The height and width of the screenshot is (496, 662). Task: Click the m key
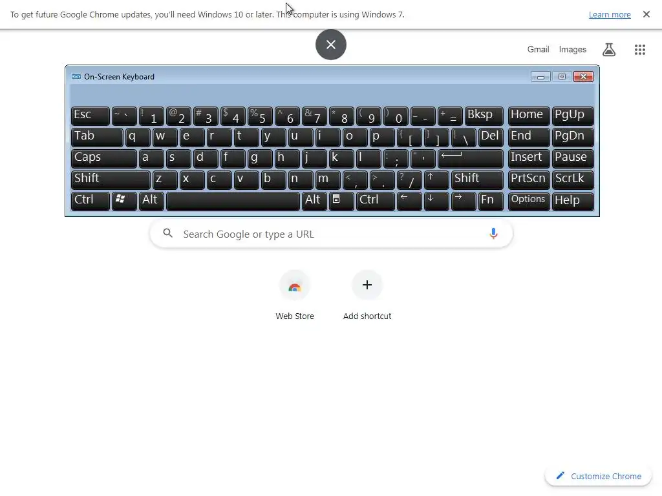tap(328, 180)
